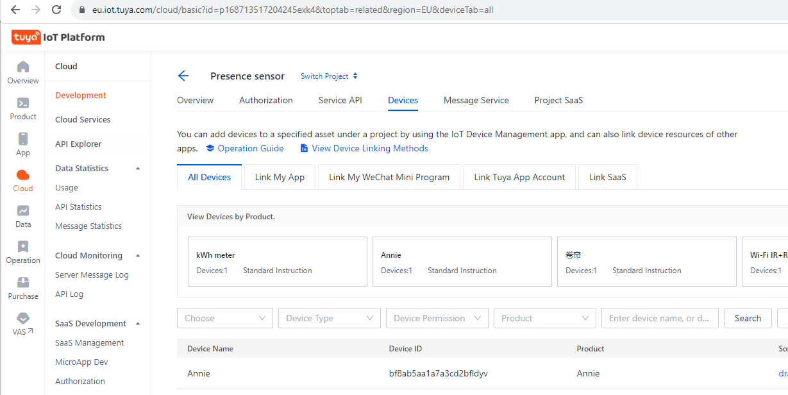This screenshot has width=788, height=395.
Task: Select the kWh meter product card
Action: tap(277, 262)
